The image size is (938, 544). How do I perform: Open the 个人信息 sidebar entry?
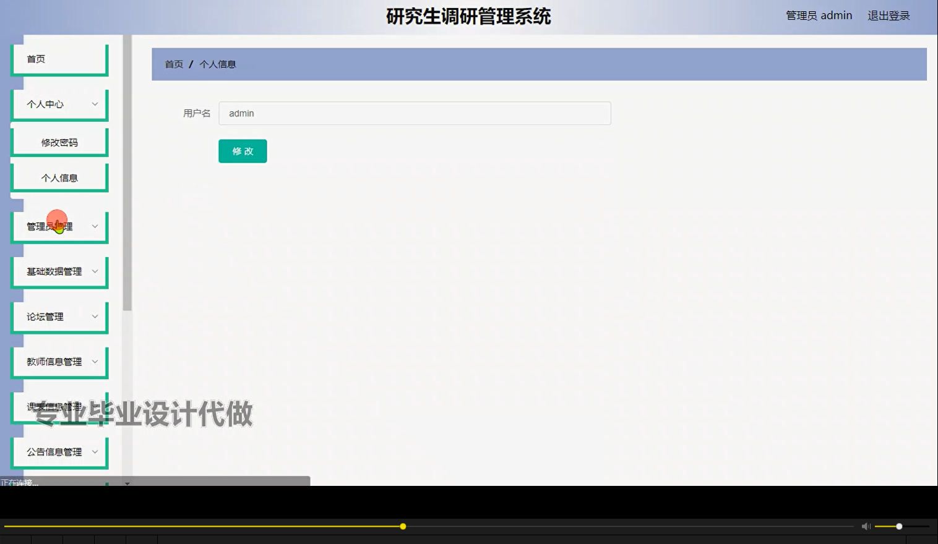[59, 177]
